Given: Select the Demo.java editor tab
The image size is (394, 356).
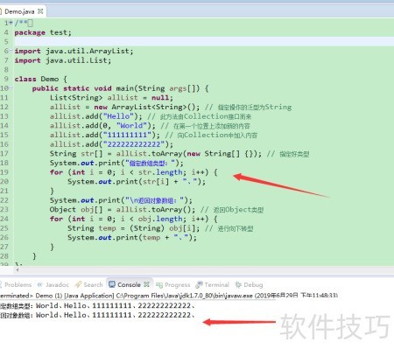Looking at the screenshot, I should pos(19,11).
